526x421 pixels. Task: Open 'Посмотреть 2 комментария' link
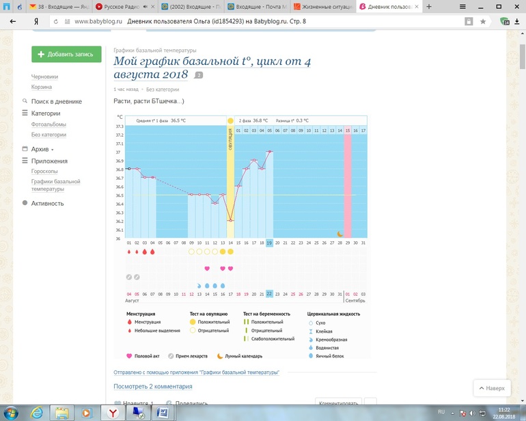152,386
